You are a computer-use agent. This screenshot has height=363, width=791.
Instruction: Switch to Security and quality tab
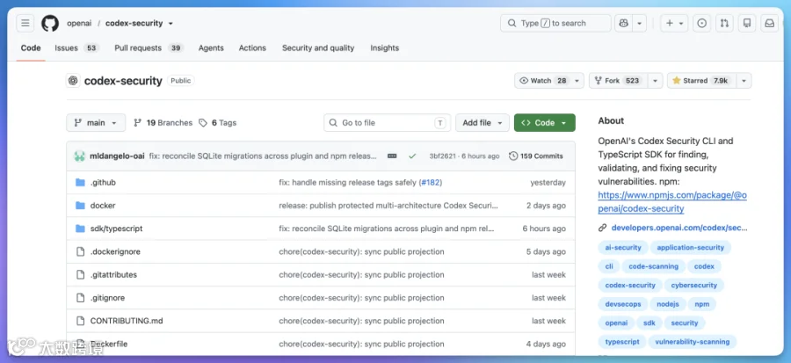click(318, 47)
